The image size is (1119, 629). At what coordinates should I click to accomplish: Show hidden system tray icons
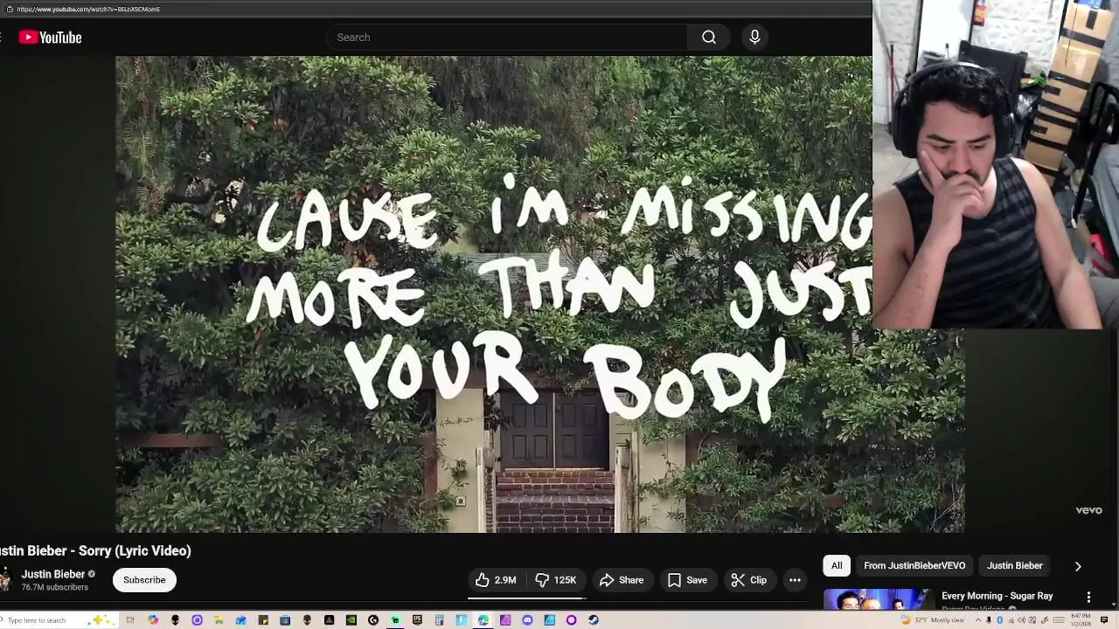[x=978, y=620]
